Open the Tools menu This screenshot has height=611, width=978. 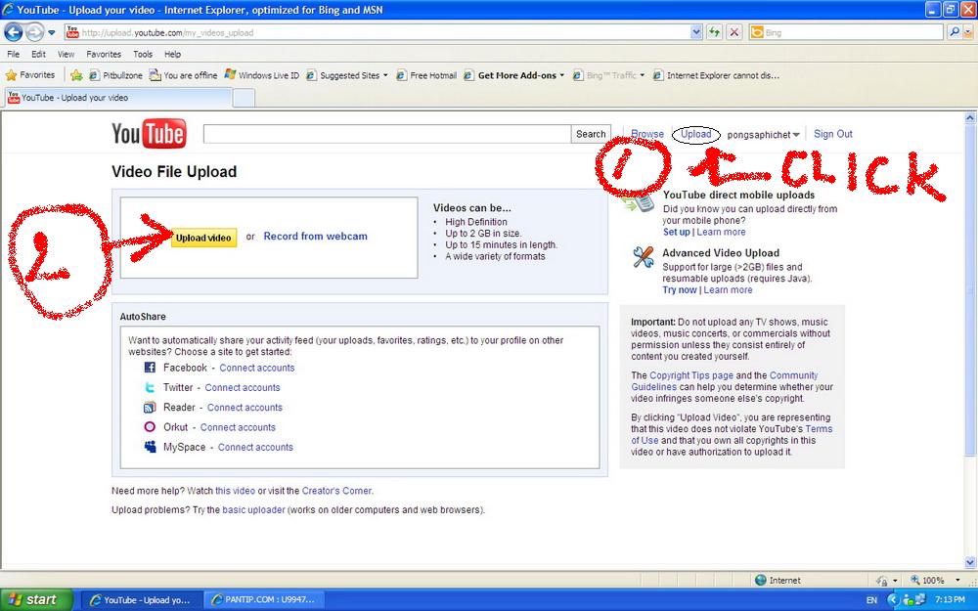click(x=143, y=54)
